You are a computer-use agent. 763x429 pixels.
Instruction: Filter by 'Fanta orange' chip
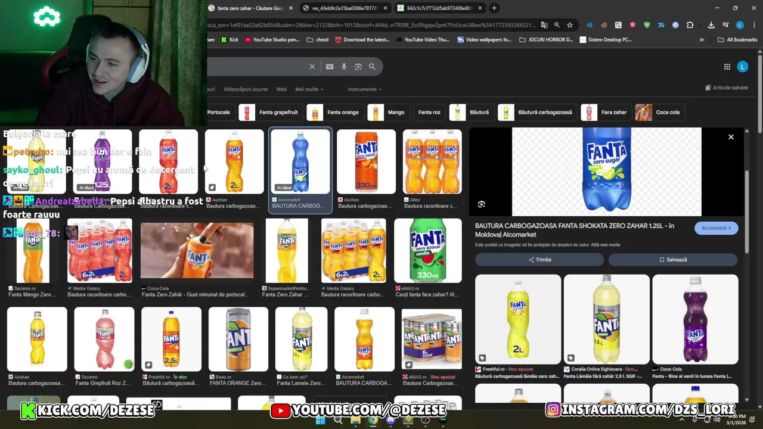pos(335,112)
